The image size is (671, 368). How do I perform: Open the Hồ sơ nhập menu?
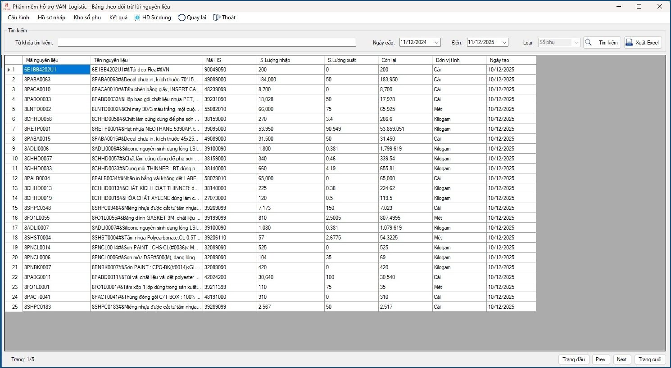pyautogui.click(x=51, y=18)
